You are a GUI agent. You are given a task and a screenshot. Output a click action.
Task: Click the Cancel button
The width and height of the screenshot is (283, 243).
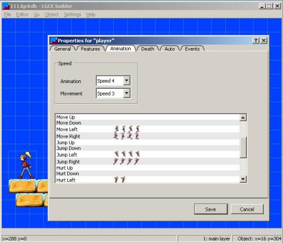(x=247, y=209)
